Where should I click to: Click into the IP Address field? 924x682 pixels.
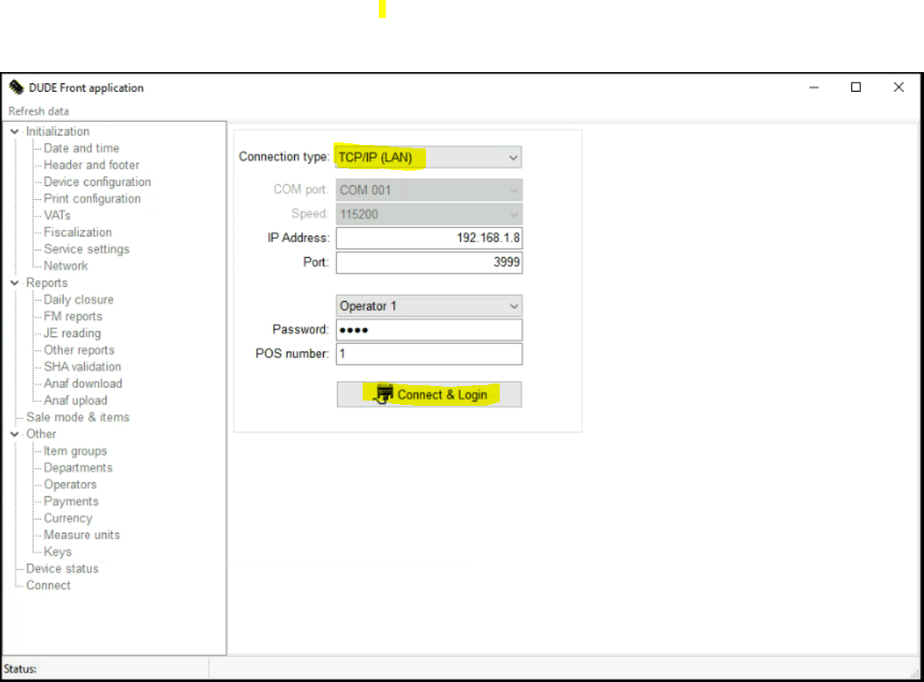point(429,238)
